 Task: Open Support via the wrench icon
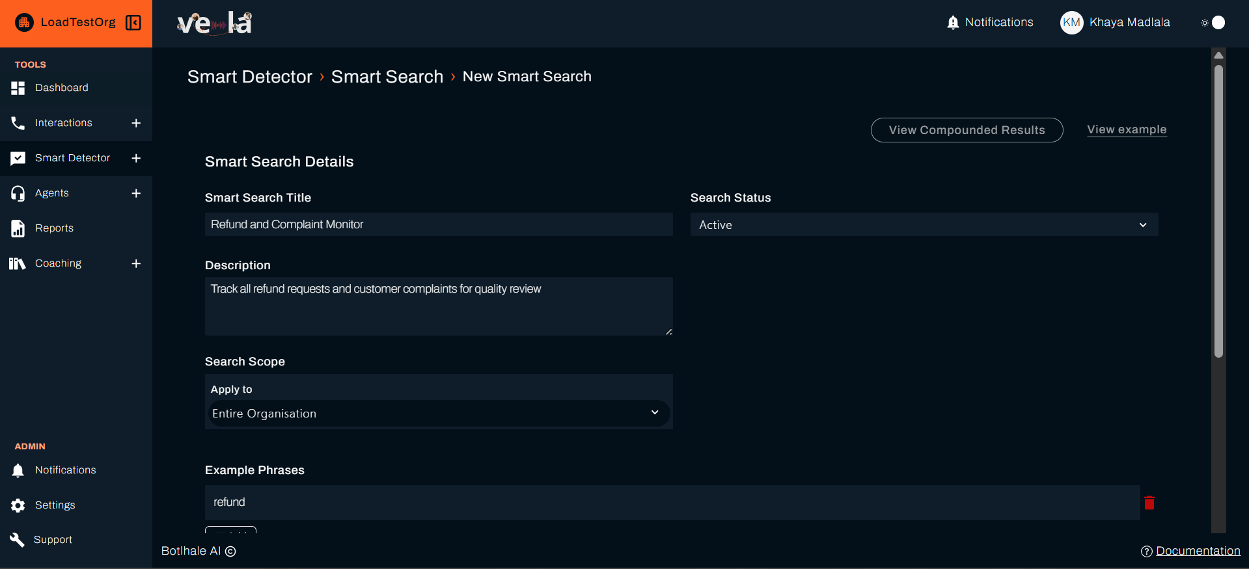tap(18, 540)
